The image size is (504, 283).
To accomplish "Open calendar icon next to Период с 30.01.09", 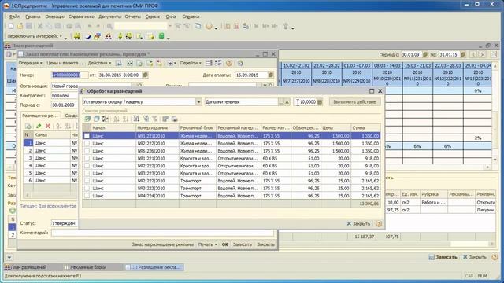I will tap(425, 55).
